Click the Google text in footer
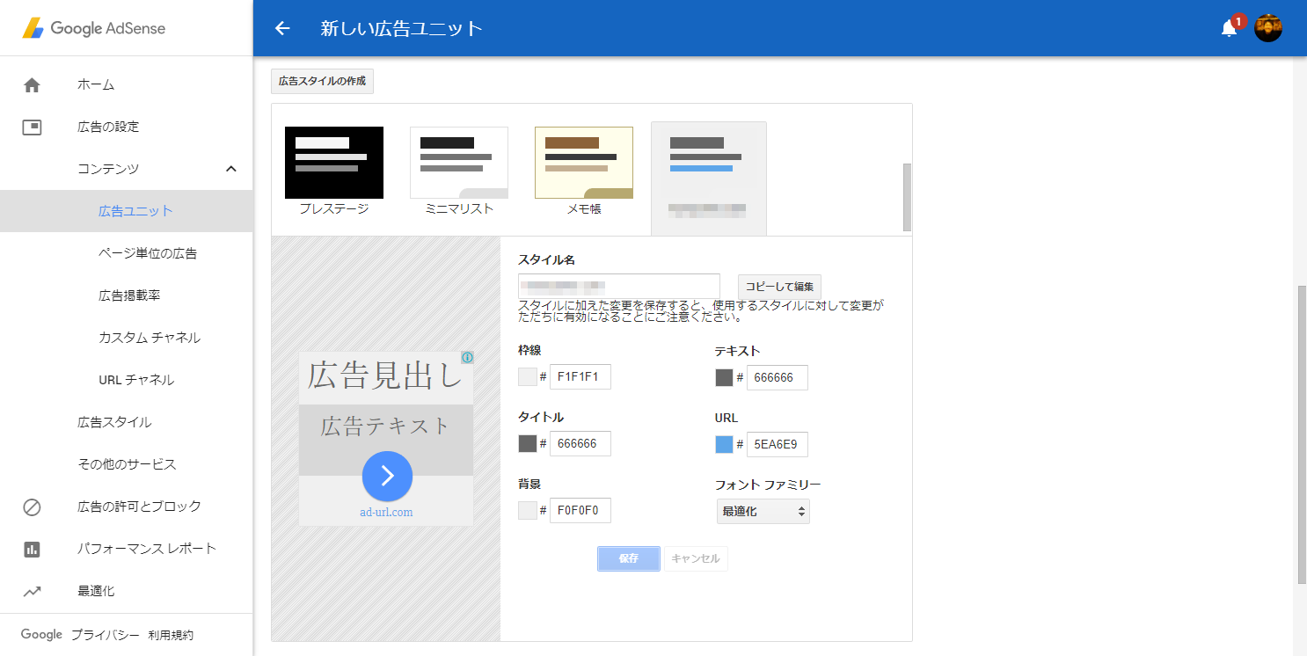Image resolution: width=1307 pixels, height=656 pixels. pos(41,635)
